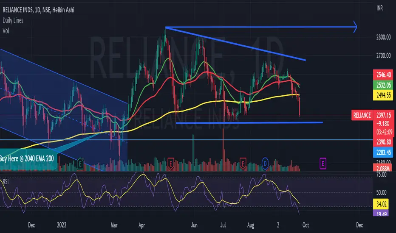Click the yellow 34.02 RSI average value
Screen dimensions: 396x233
[382, 204]
